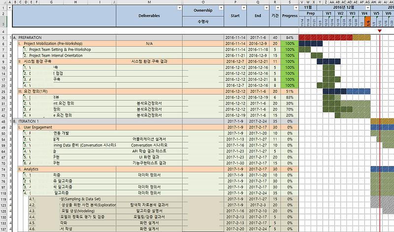The width and height of the screenshot is (394, 232).
Task: Select the Prep week header cell
Action: [311, 13]
